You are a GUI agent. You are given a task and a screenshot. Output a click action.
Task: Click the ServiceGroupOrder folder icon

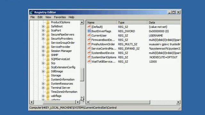click(48, 42)
